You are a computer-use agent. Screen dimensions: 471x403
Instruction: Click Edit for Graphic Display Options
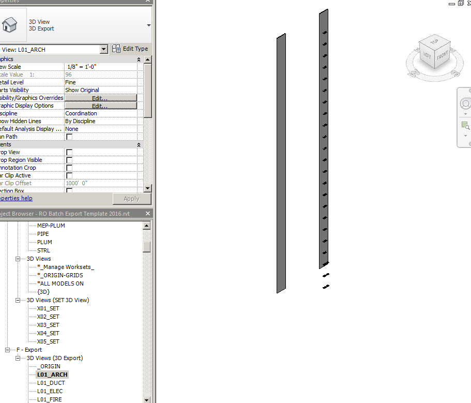click(x=101, y=106)
